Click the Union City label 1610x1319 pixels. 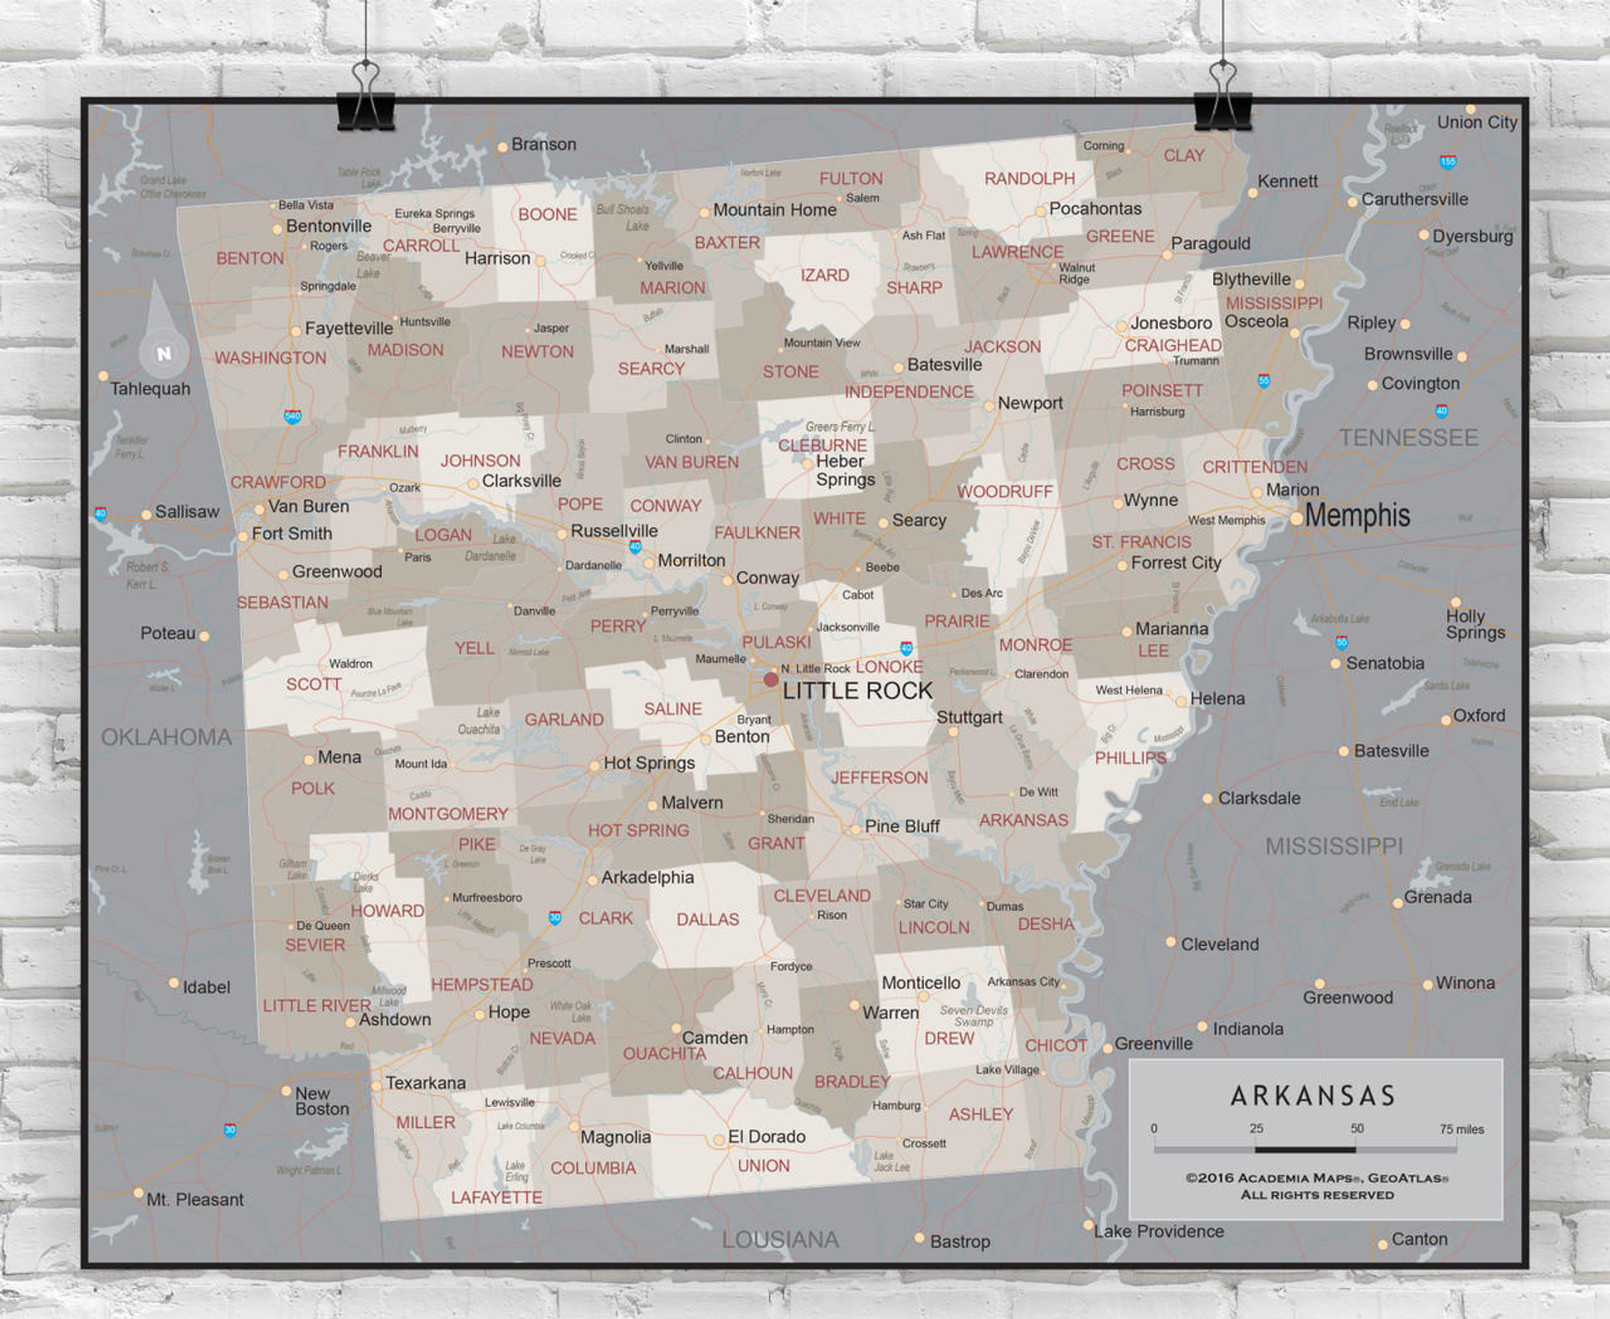1477,122
